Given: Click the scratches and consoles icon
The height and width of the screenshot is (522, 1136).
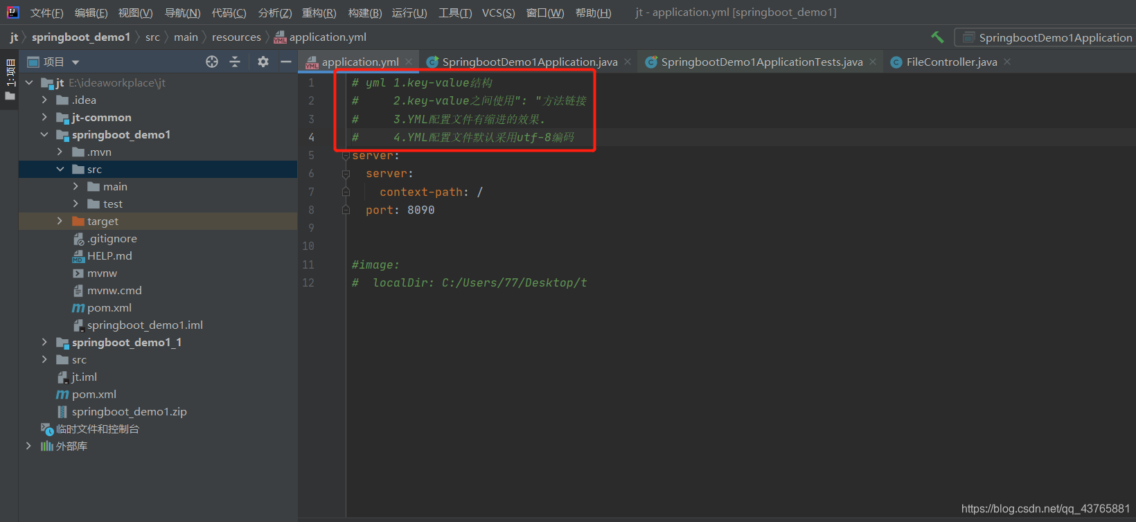Looking at the screenshot, I should point(47,429).
